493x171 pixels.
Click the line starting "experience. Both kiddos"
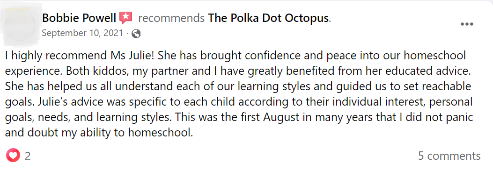tap(237, 71)
